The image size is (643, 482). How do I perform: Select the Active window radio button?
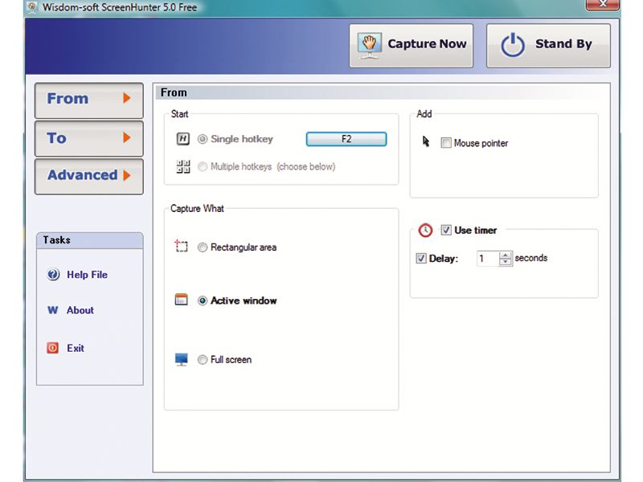203,300
